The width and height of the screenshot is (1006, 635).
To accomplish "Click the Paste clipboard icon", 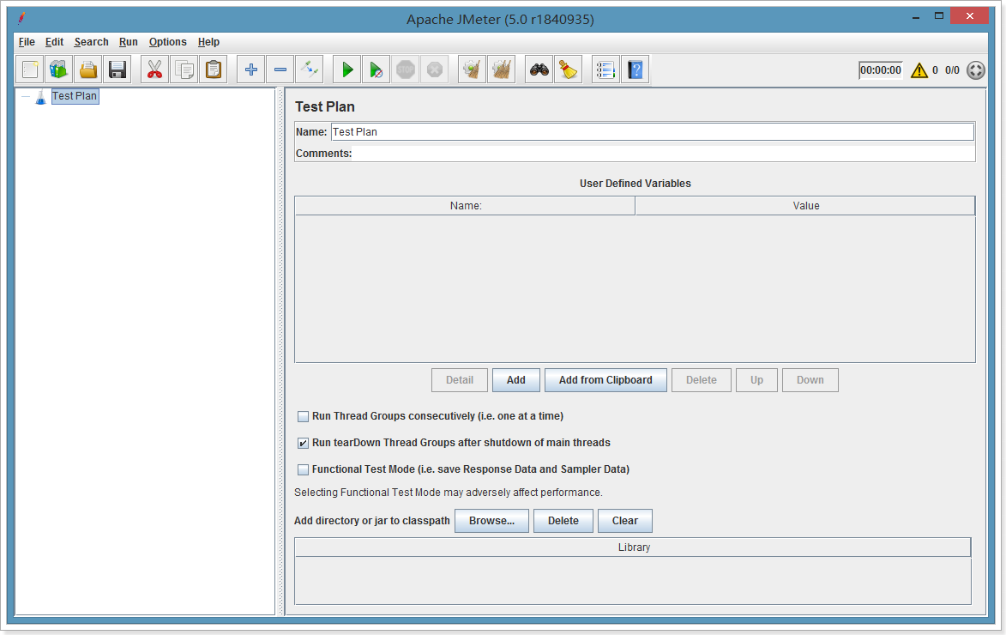I will pyautogui.click(x=214, y=70).
